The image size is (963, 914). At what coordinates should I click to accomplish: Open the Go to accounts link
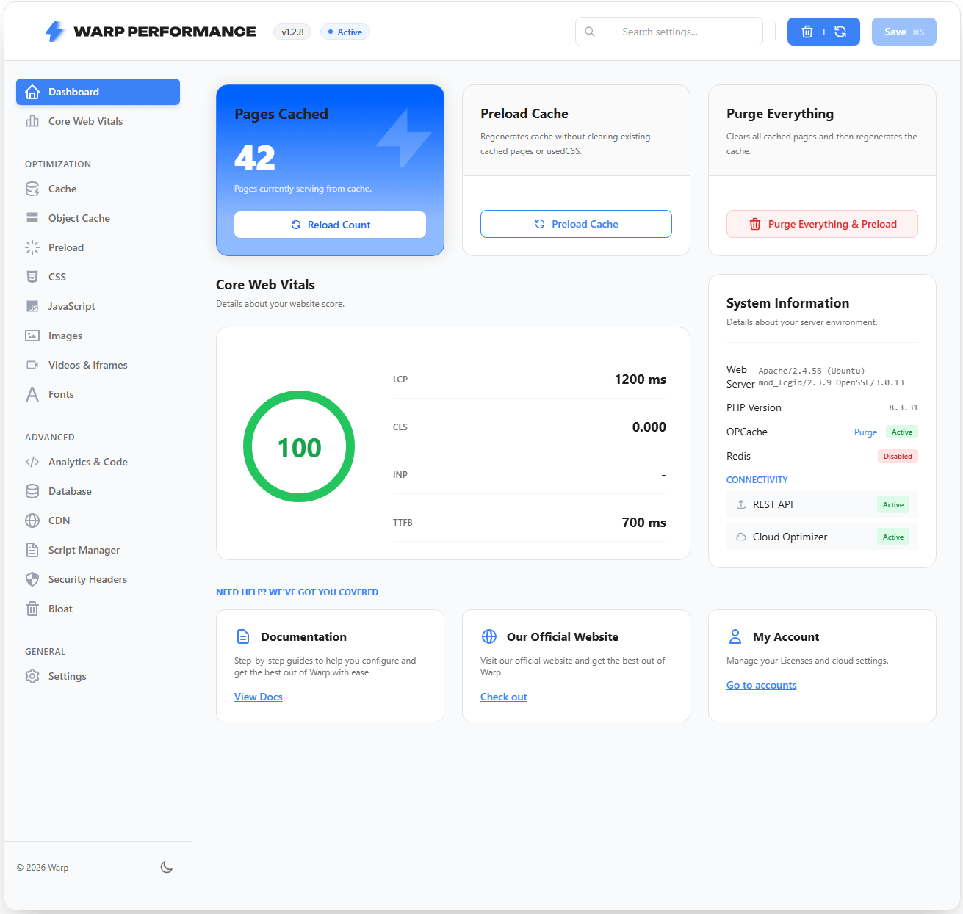[x=761, y=685]
